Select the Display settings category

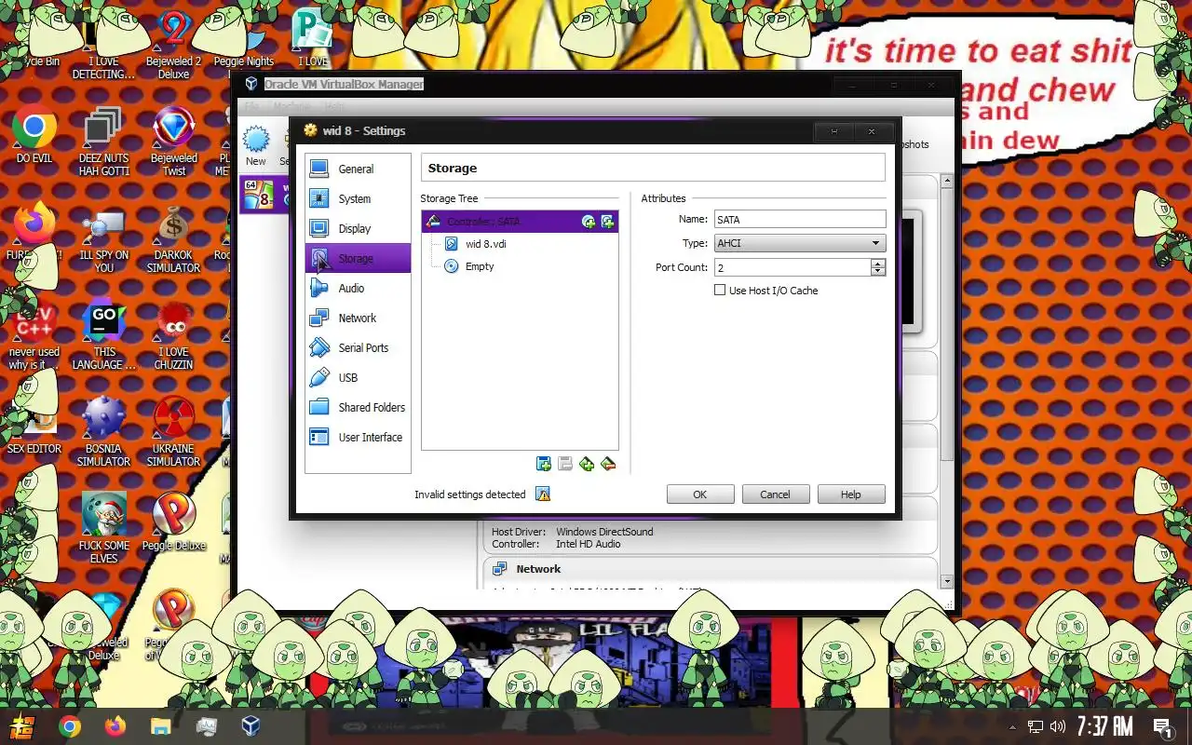pos(358,228)
